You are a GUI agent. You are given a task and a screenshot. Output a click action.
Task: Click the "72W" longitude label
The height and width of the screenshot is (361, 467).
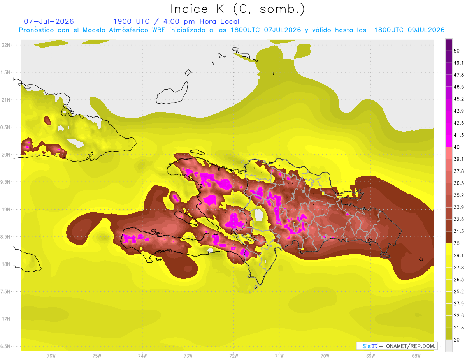[233, 356]
